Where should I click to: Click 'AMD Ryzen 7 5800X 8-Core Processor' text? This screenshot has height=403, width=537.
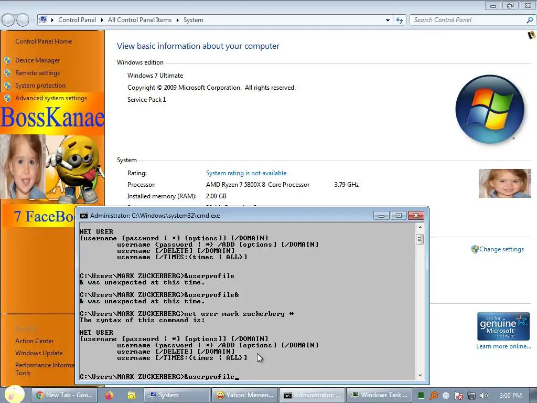257,185
